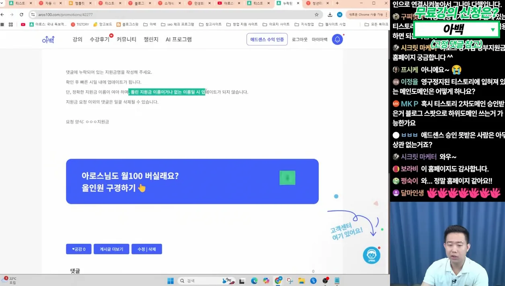Open File Explorer from the taskbar
Image resolution: width=505 pixels, height=286 pixels.
tap(302, 281)
